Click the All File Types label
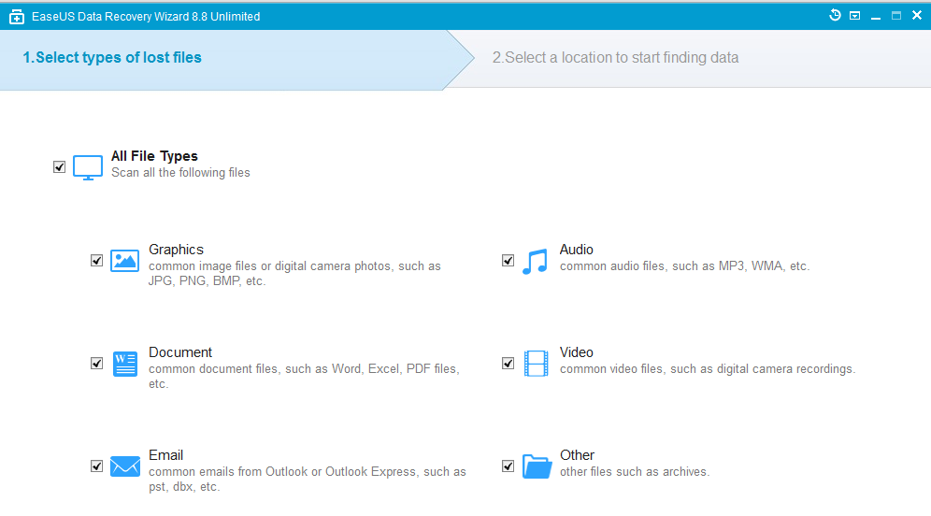The height and width of the screenshot is (516, 931). pyautogui.click(x=154, y=156)
